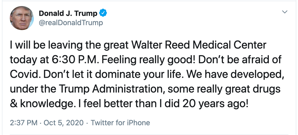Open the "Twitter for iPhone" source link

pyautogui.click(x=120, y=123)
